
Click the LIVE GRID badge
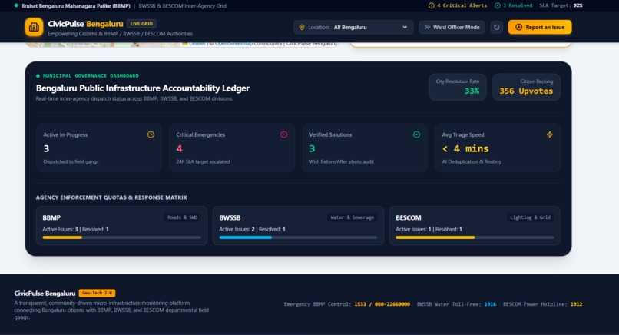click(141, 24)
